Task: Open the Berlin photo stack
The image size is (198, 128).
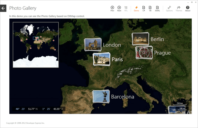Action: pyautogui.click(x=140, y=39)
